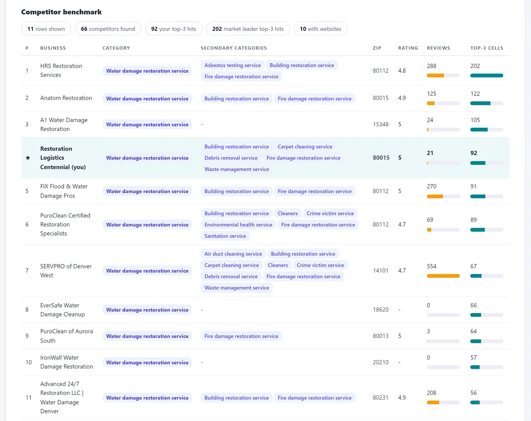
Task: Click HRS row's Building restoration service tag
Action: pyautogui.click(x=302, y=65)
